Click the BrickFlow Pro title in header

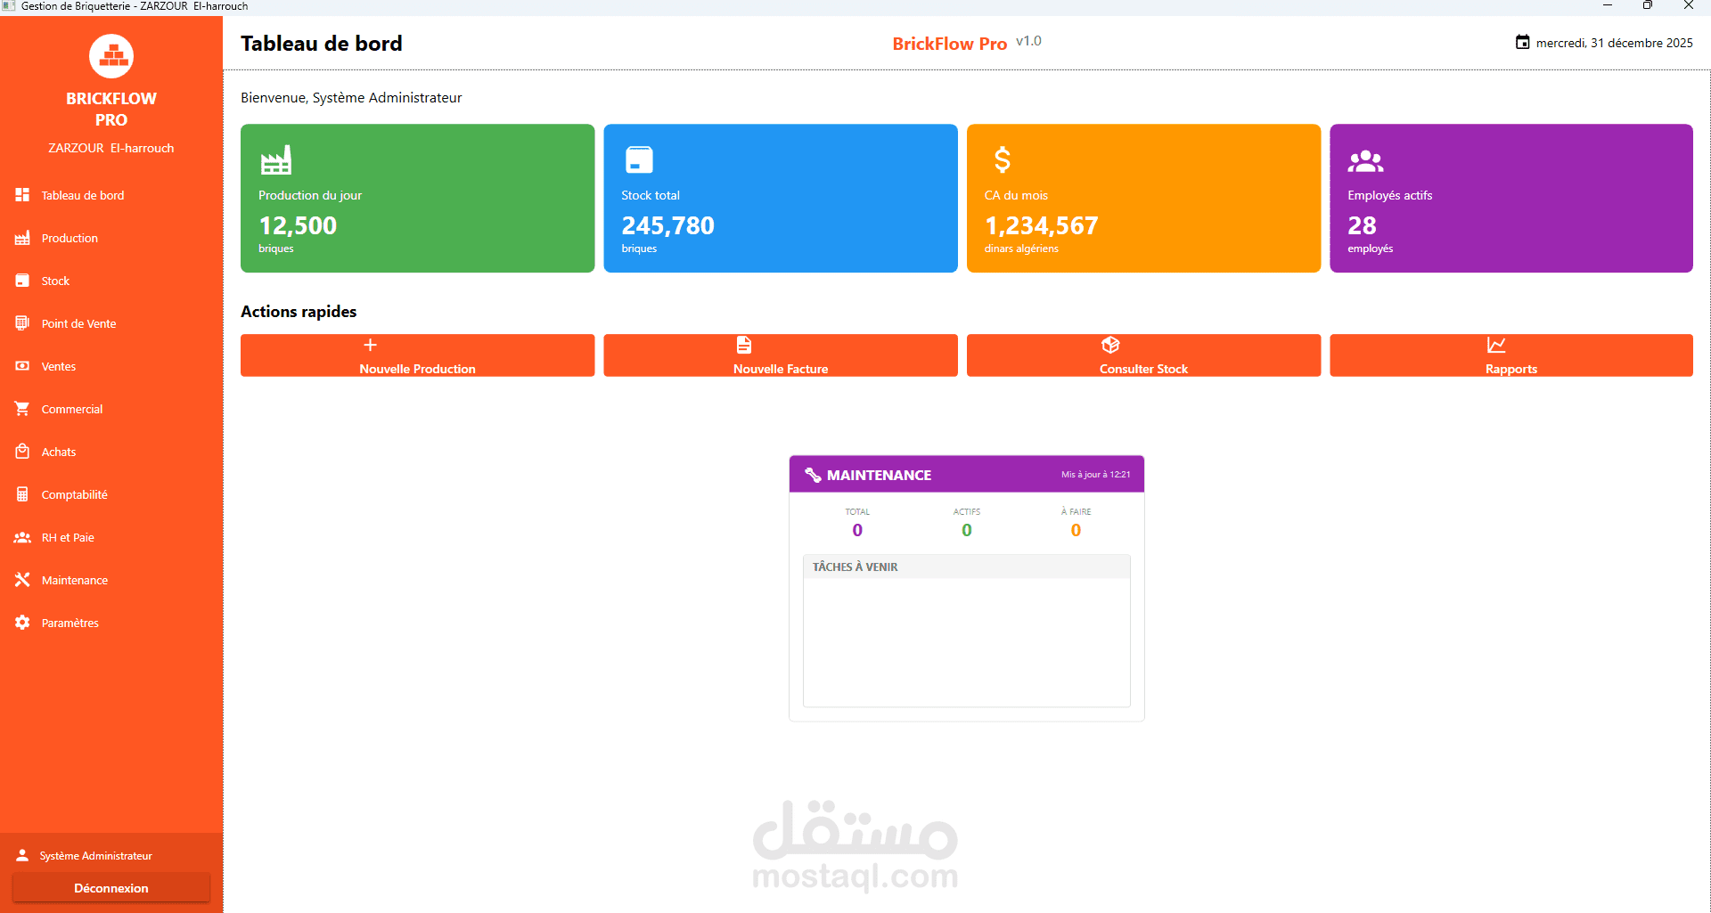(x=949, y=44)
